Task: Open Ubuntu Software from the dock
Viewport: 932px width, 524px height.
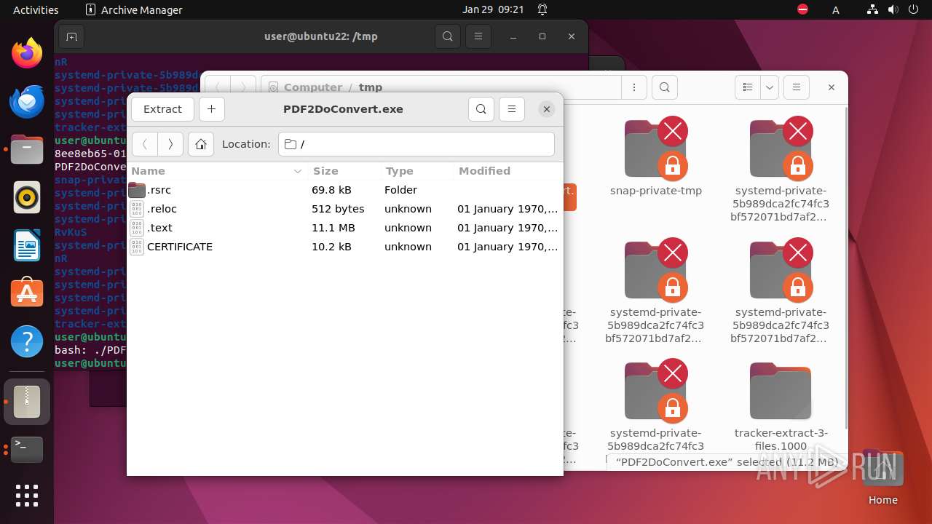Action: click(27, 293)
